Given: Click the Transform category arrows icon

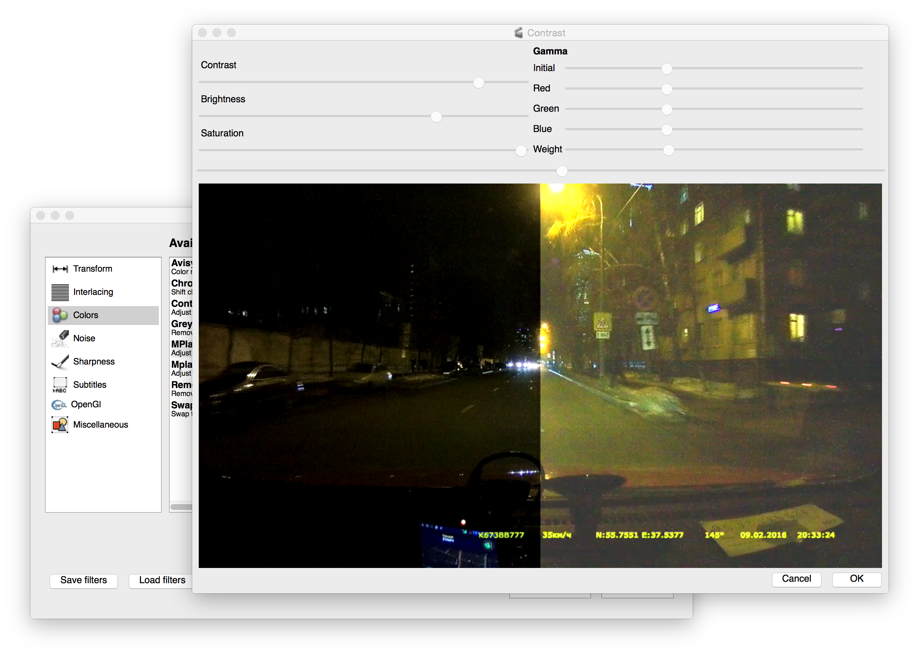Looking at the screenshot, I should tap(60, 269).
